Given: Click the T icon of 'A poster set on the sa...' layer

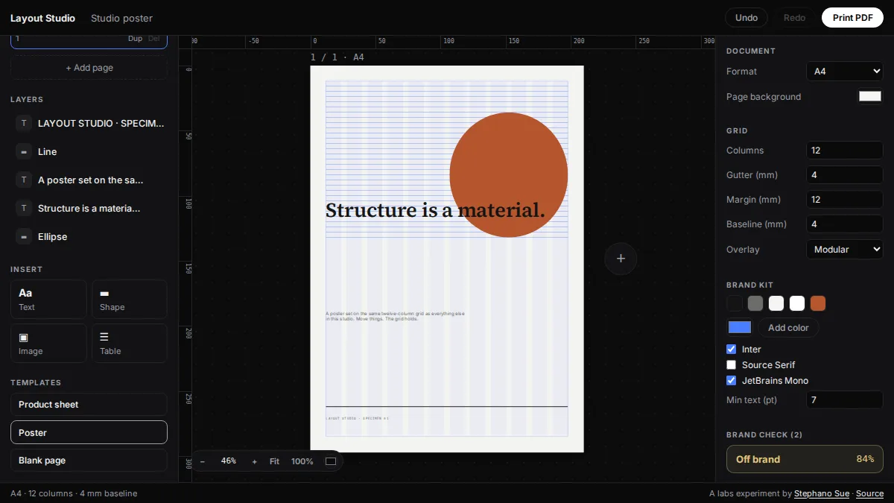Looking at the screenshot, I should tap(24, 180).
